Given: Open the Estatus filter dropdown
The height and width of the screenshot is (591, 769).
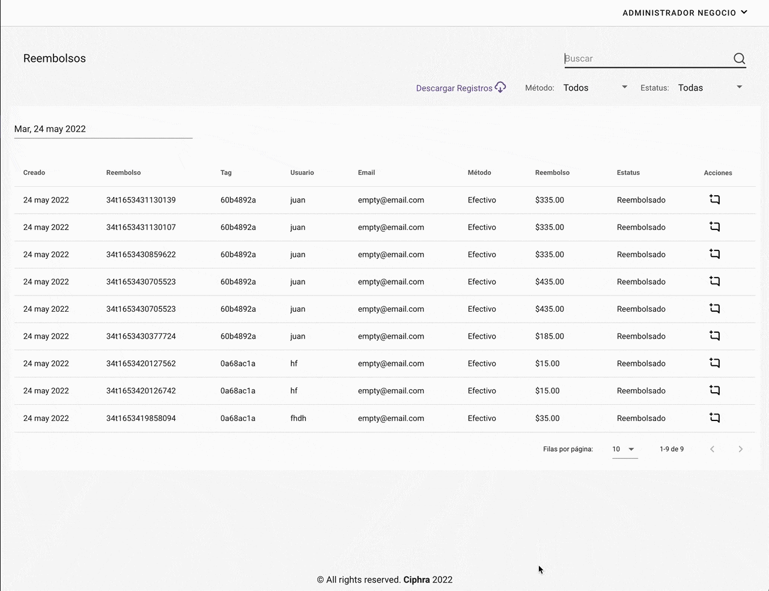Looking at the screenshot, I should tap(710, 88).
